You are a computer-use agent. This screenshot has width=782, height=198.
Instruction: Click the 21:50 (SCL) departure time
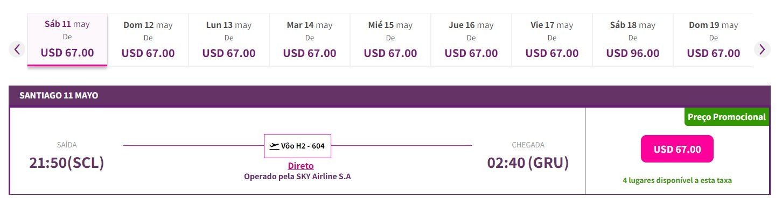click(67, 162)
